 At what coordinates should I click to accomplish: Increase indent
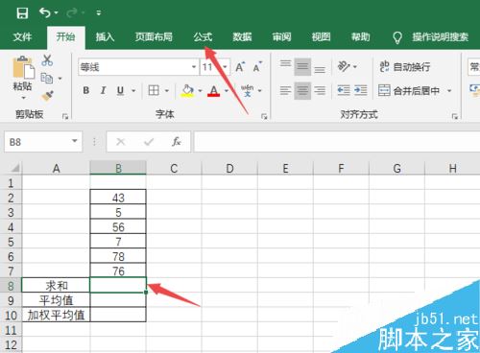(361, 90)
